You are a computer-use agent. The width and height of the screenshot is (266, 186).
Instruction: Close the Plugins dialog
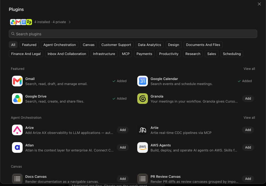[x=259, y=4]
